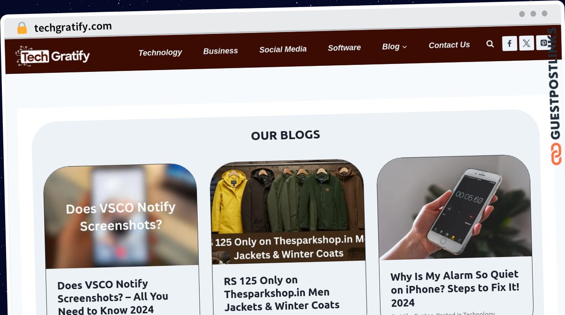Open the Technology menu item

[x=160, y=53]
